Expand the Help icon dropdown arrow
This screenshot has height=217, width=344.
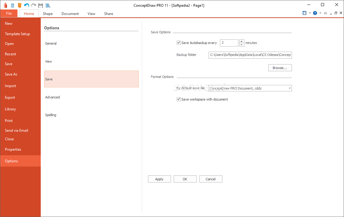[320, 13]
